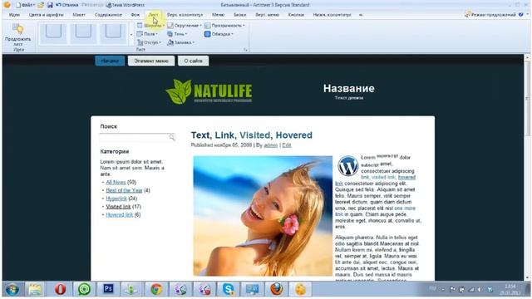The height and width of the screenshot is (299, 532).
Task: Click the Windows Explorer taskbar icon
Action: [x=35, y=289]
